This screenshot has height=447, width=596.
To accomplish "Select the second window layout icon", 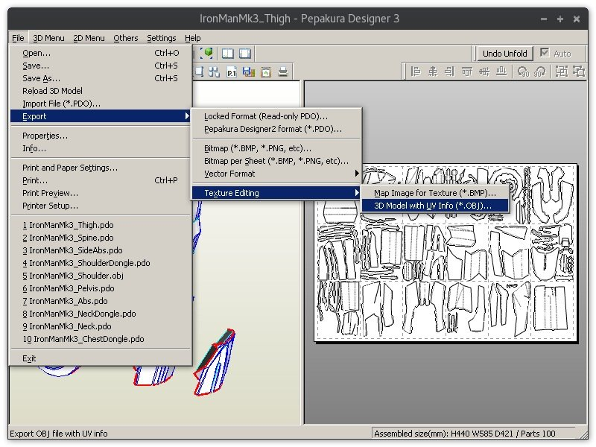I will click(245, 53).
